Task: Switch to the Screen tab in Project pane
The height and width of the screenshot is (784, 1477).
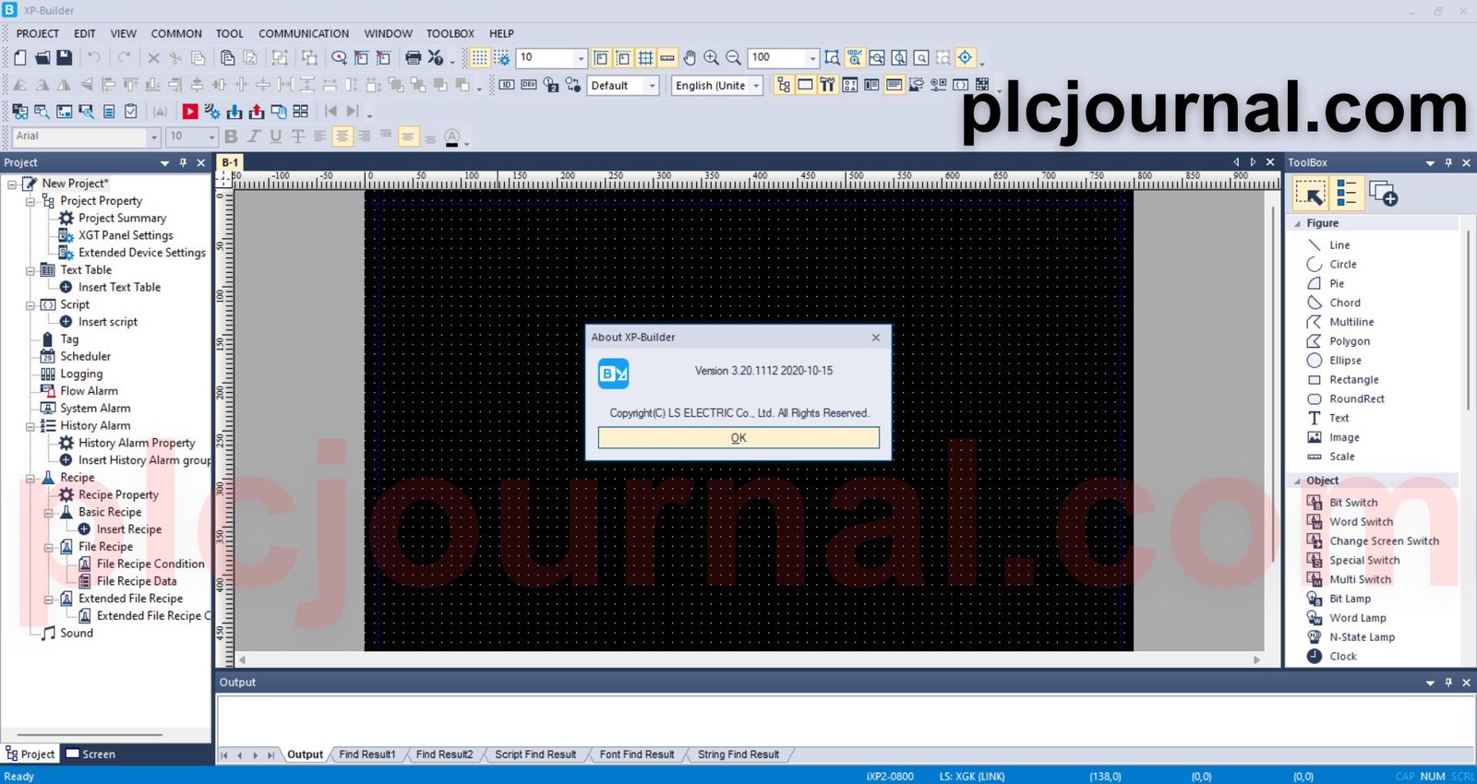Action: [90, 754]
